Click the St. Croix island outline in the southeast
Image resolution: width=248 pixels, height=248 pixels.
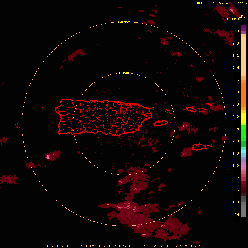click(199, 147)
